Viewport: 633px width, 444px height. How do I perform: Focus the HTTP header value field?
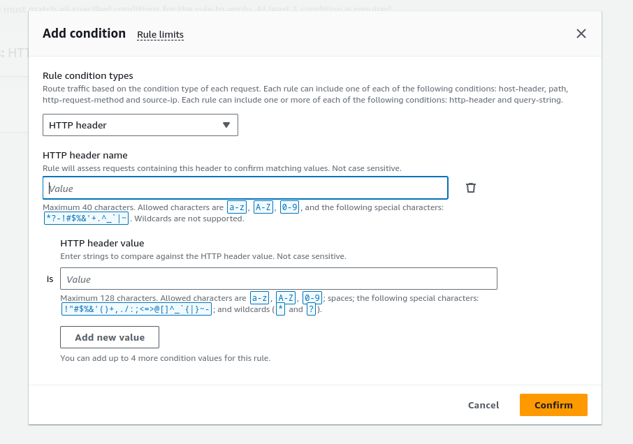click(278, 279)
